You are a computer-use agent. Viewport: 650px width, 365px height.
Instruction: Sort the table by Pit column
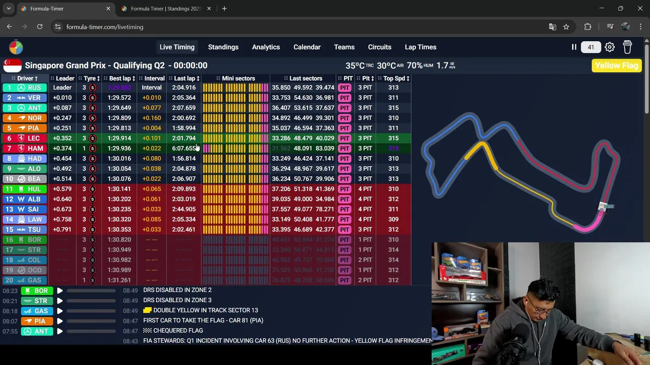365,79
